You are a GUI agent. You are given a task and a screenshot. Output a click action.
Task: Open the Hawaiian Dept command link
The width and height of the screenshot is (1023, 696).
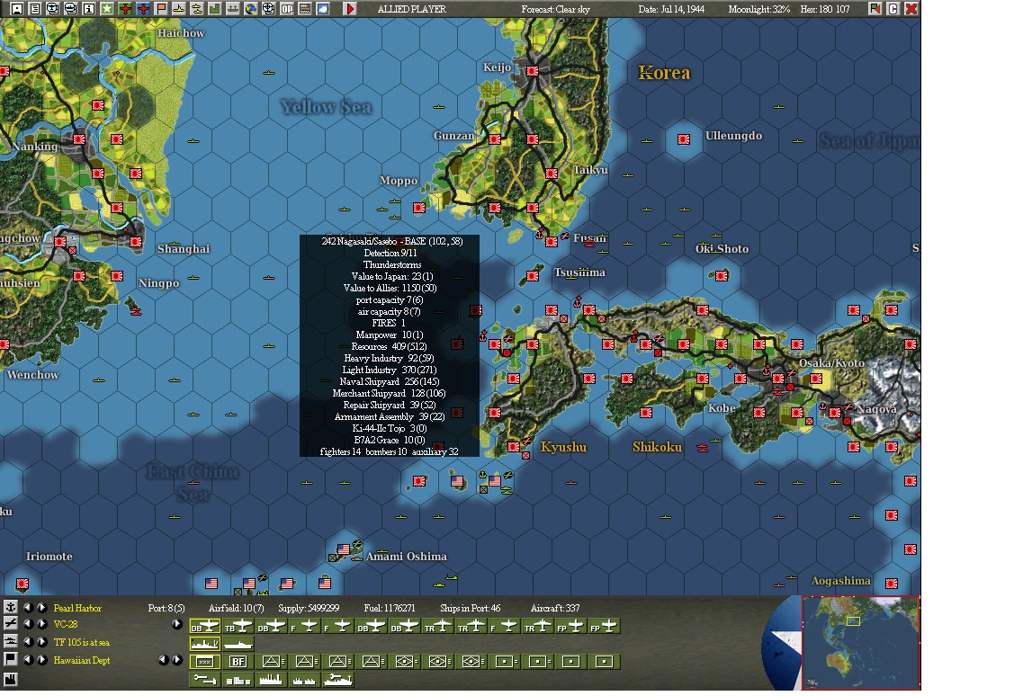[x=82, y=660]
